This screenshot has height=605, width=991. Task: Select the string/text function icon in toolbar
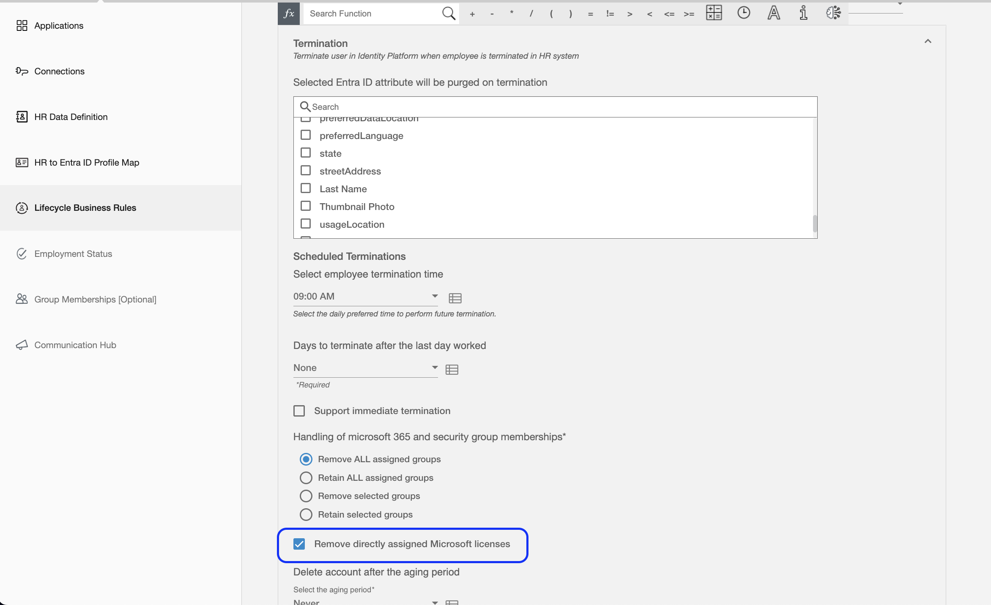tap(772, 14)
